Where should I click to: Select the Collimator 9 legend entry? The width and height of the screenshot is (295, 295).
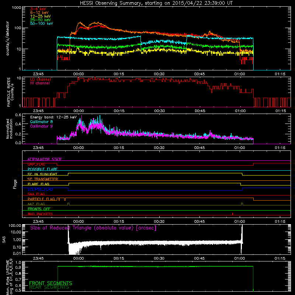click(x=41, y=126)
